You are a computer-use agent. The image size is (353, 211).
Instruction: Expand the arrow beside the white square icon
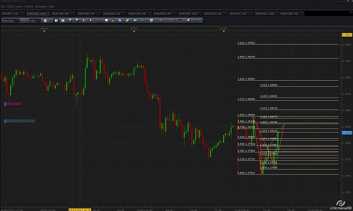coord(94,20)
